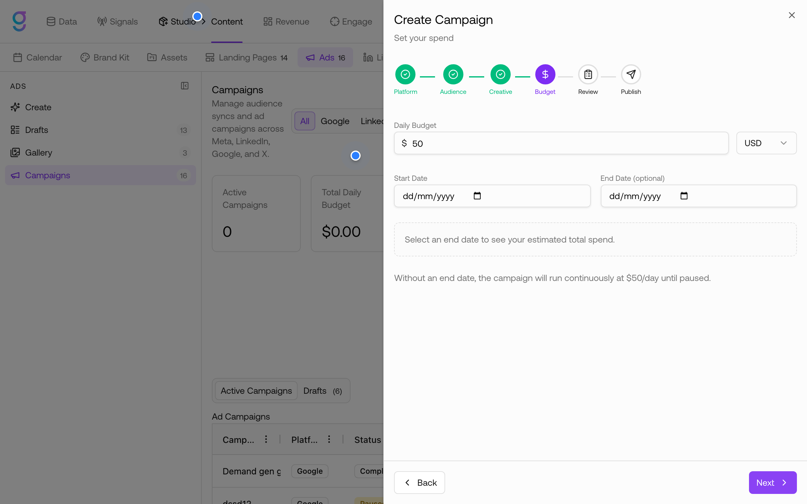This screenshot has height=504, width=807.
Task: Focus the Daily Budget amount field
Action: pos(561,143)
